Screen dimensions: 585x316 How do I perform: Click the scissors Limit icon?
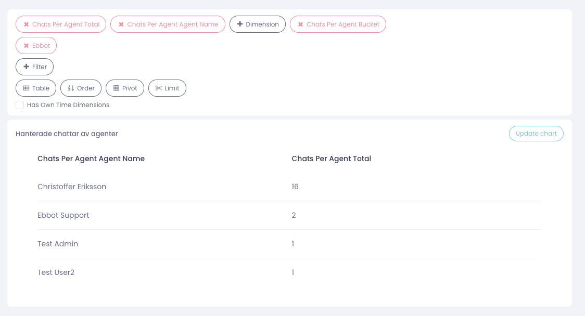tap(159, 88)
